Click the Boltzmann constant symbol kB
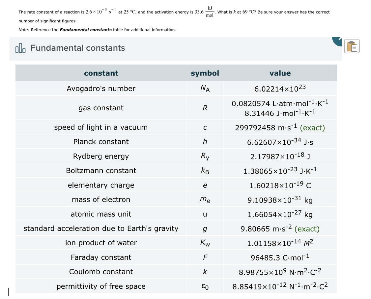Image resolution: width=371 pixels, height=299 pixels. pyautogui.click(x=205, y=170)
